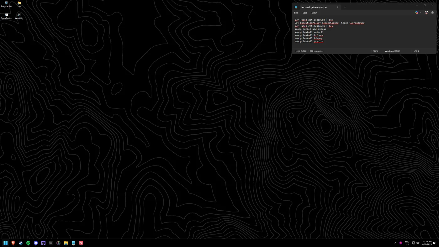Open Spotify from the taskbar

pyautogui.click(x=28, y=243)
